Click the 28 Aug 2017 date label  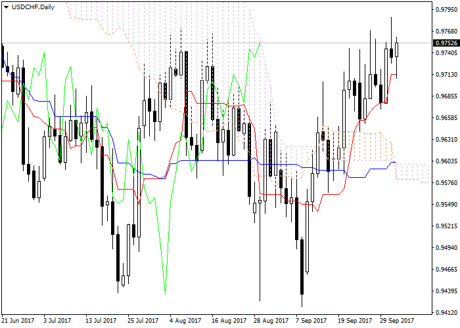point(271,321)
